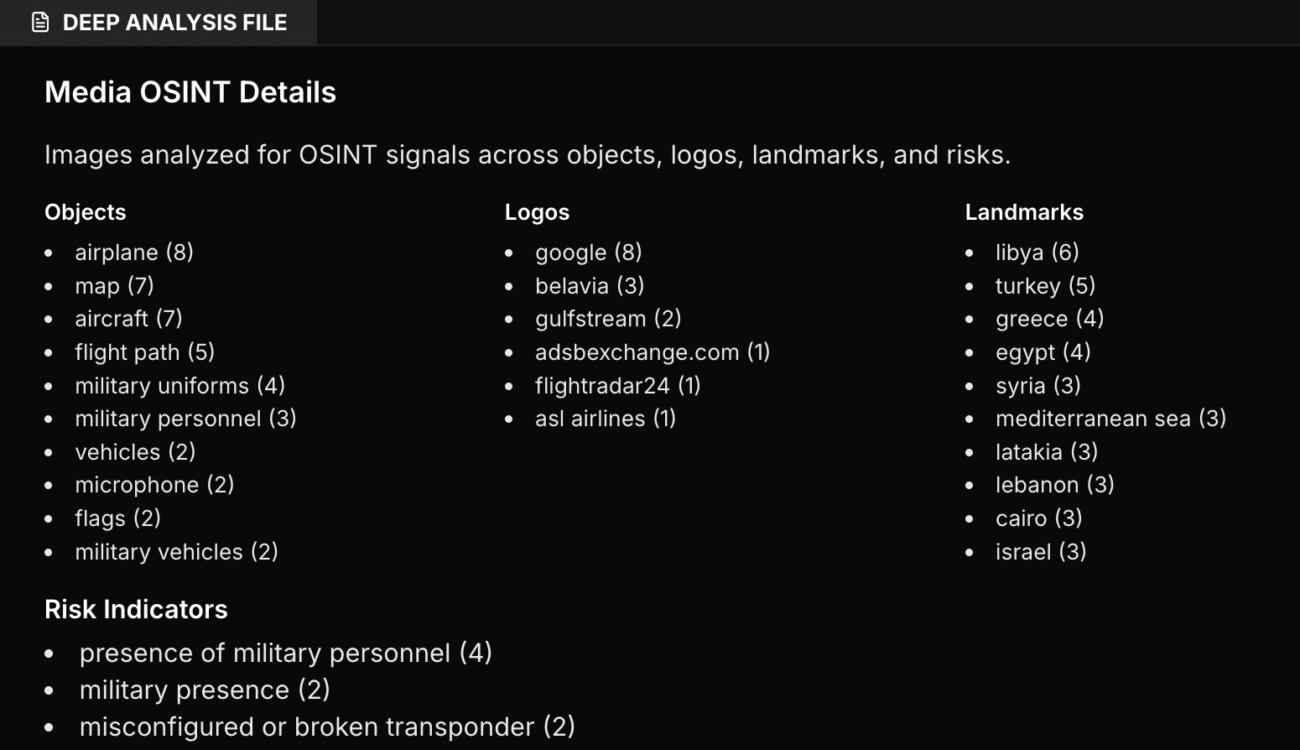Image resolution: width=1300 pixels, height=750 pixels.
Task: Click military uniforms (4) in Objects
Action: (x=180, y=386)
